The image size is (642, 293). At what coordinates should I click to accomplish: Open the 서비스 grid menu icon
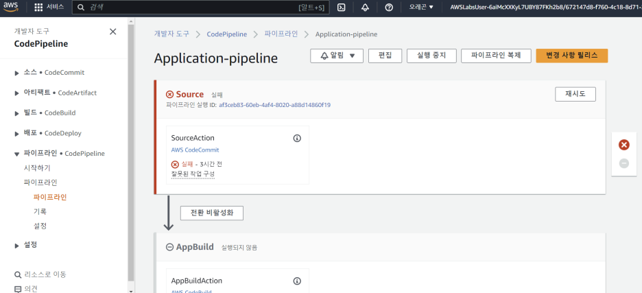pos(38,8)
